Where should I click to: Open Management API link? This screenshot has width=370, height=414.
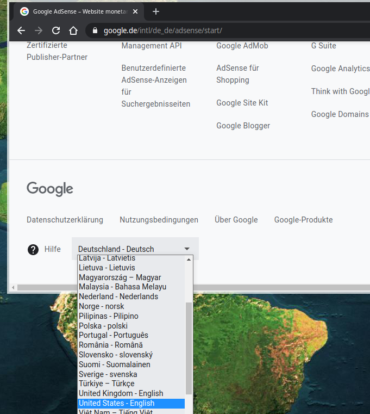click(152, 46)
